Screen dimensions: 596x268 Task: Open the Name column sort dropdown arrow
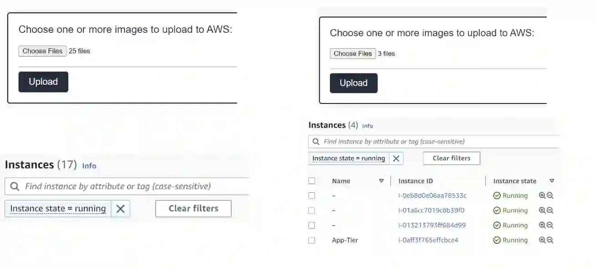click(381, 181)
